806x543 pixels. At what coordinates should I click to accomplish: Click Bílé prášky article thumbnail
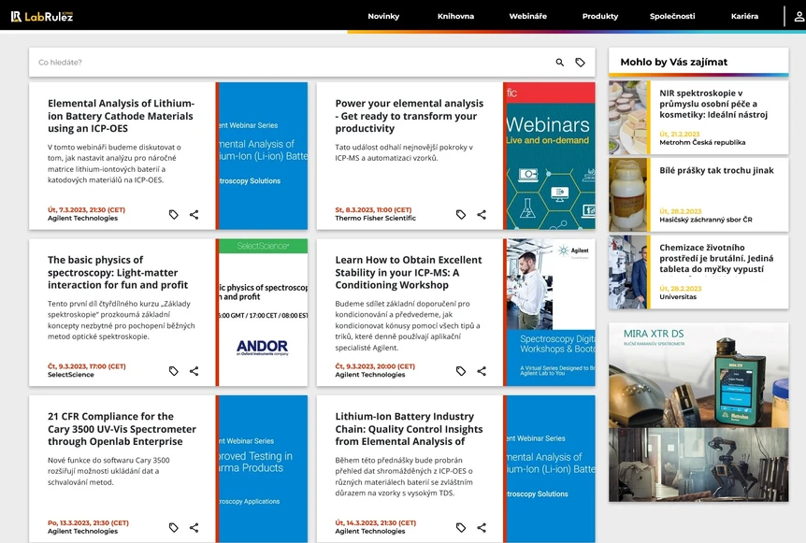628,194
